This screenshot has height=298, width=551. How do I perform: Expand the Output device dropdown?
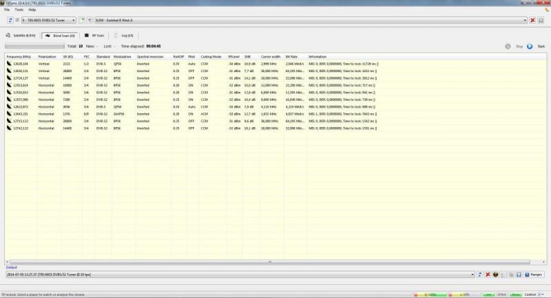coord(473,274)
